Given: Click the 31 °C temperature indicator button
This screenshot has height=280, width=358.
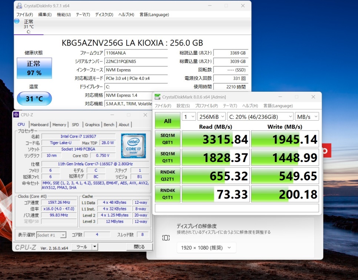Looking at the screenshot, I should (x=34, y=98).
